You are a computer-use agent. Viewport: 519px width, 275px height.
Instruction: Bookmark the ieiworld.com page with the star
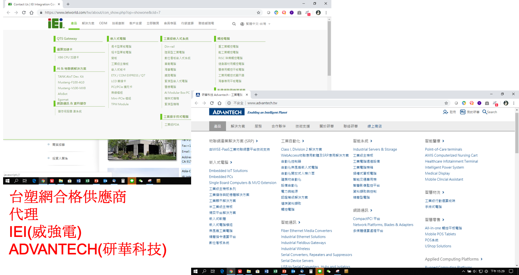[x=258, y=12]
